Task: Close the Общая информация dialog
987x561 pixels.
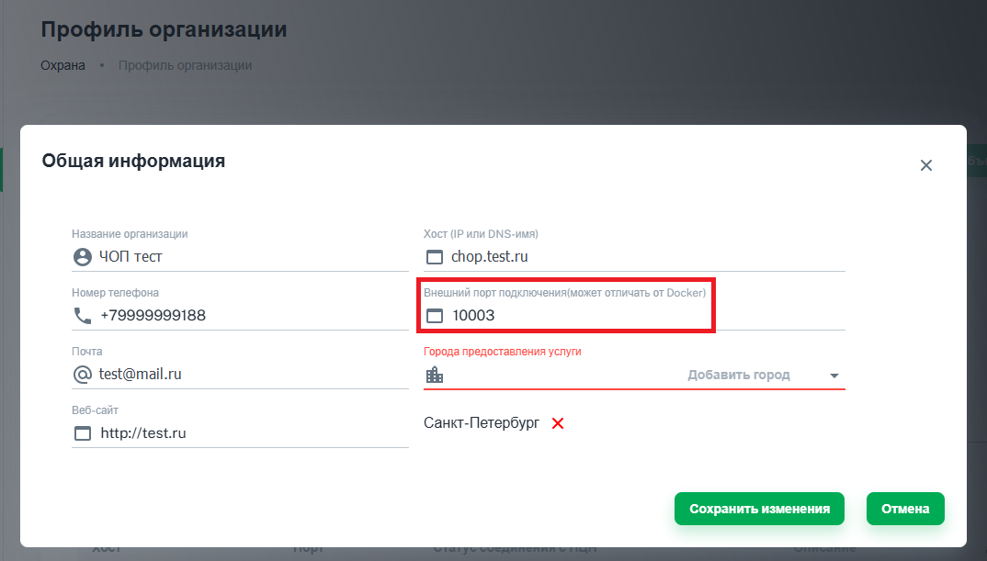Action: [x=925, y=165]
